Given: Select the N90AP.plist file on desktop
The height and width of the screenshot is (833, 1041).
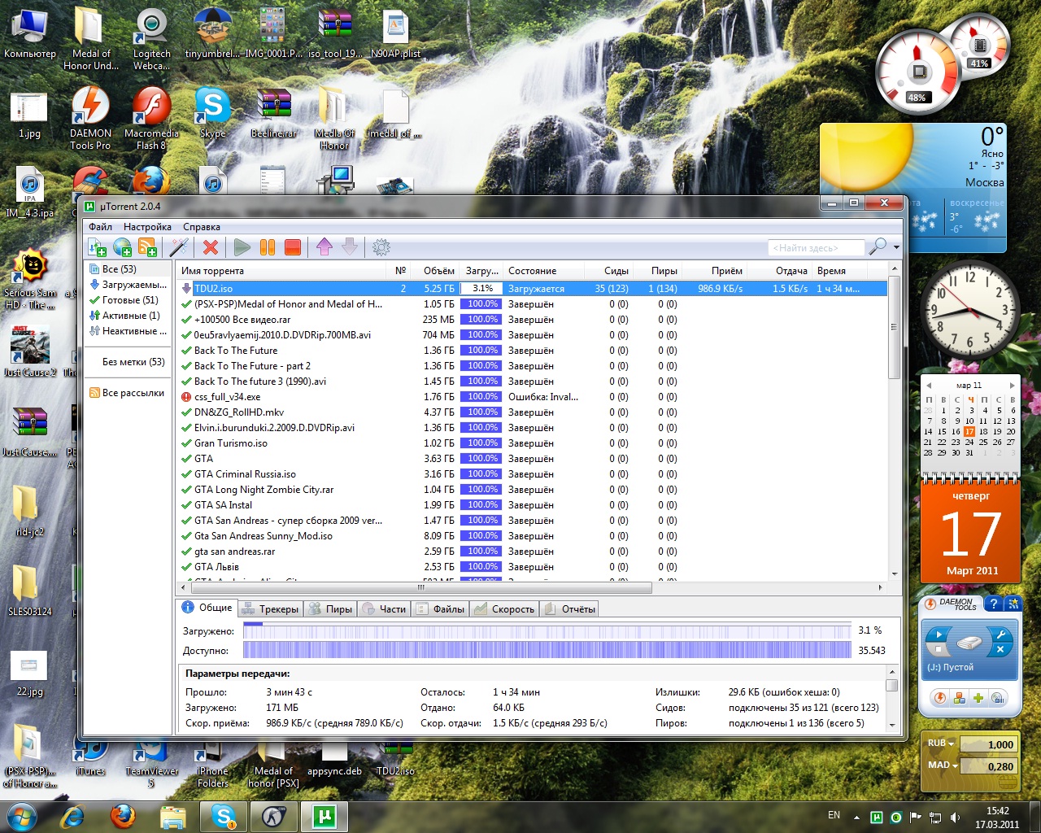Looking at the screenshot, I should tap(395, 34).
